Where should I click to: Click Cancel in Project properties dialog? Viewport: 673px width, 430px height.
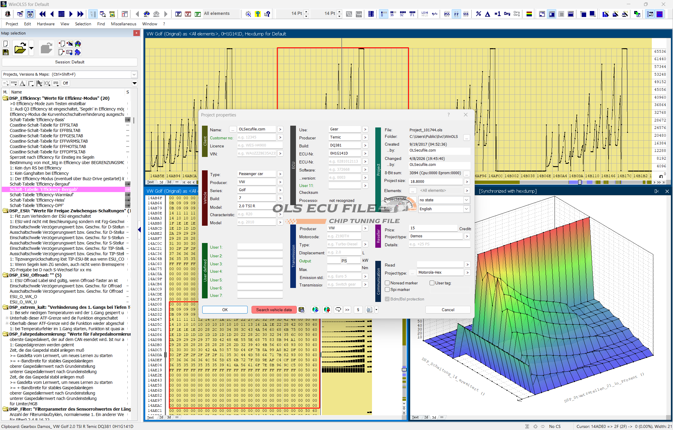click(447, 310)
